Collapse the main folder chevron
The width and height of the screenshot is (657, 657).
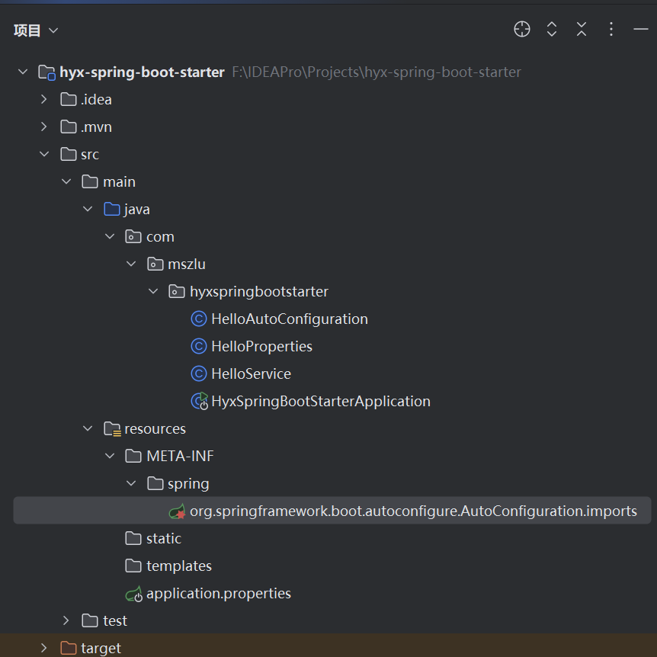pos(66,181)
